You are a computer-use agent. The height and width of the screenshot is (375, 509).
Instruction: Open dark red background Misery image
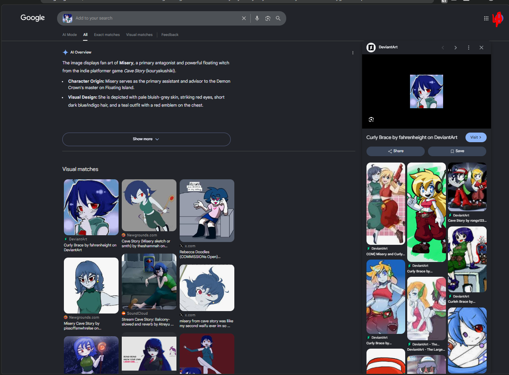(207, 353)
